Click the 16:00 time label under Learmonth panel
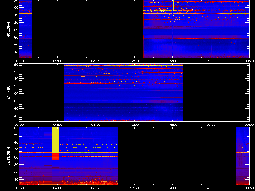The height and width of the screenshot is (191, 255). click(173, 188)
